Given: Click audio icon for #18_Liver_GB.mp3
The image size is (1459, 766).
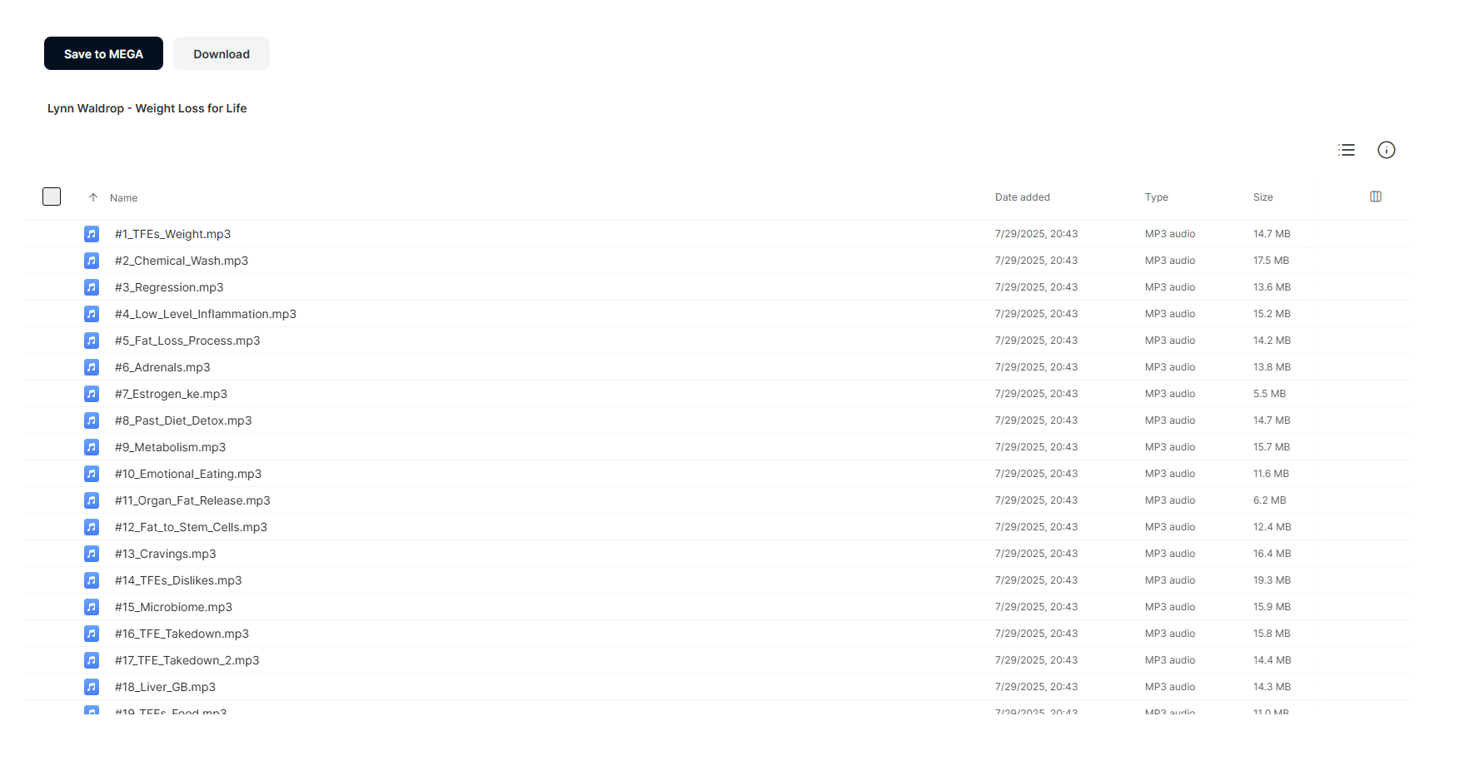Looking at the screenshot, I should click(x=92, y=687).
